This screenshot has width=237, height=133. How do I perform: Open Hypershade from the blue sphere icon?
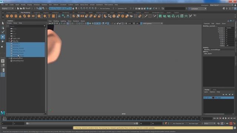point(148,8)
